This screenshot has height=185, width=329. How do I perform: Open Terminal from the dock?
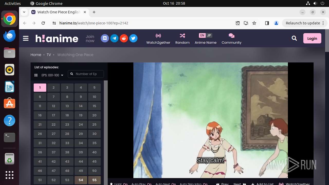pos(10,137)
